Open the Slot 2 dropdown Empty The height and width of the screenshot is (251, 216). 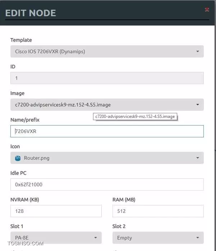pos(158,238)
